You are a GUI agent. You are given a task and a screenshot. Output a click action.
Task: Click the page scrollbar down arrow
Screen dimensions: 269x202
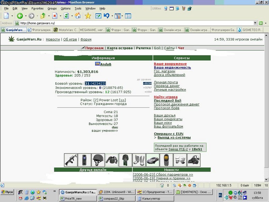tap(266, 180)
